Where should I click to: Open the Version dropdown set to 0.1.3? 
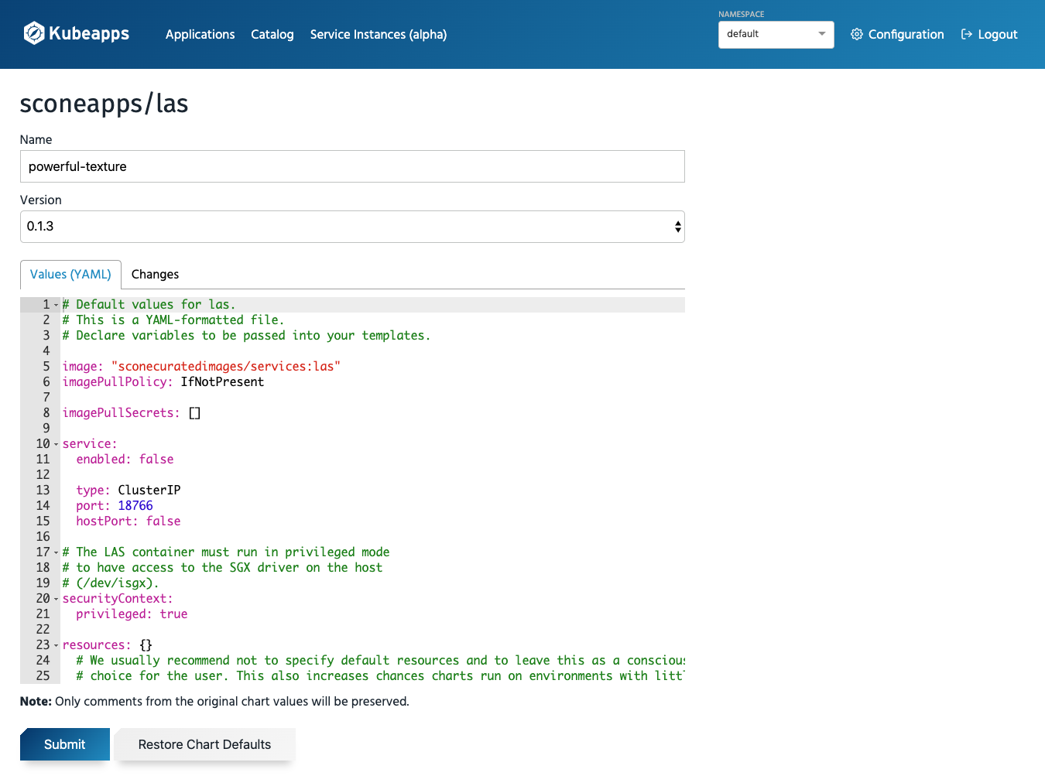coord(352,226)
